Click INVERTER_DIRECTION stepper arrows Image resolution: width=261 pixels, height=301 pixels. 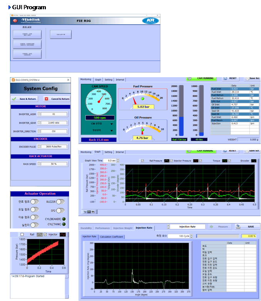[39, 131]
